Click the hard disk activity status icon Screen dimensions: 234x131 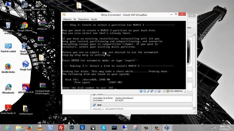click(x=141, y=91)
